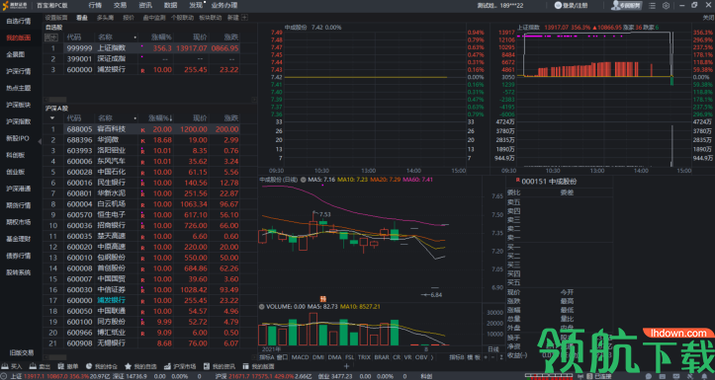Select 自选行情 in the left sidebar

click(x=18, y=21)
